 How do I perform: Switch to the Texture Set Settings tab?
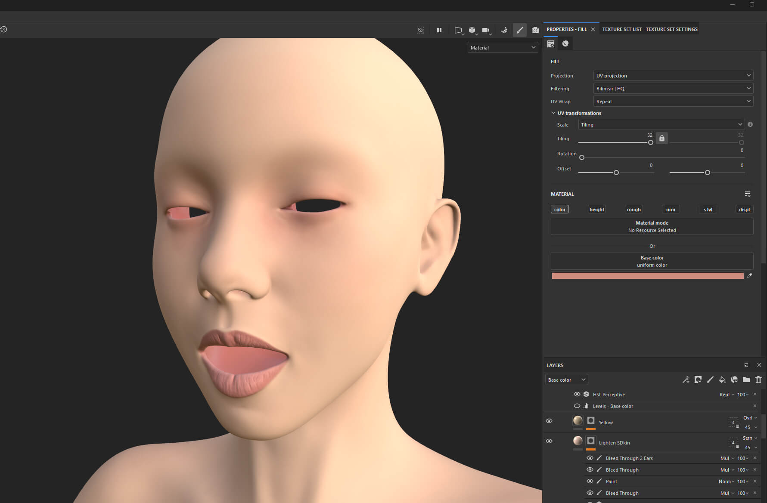[x=671, y=29]
